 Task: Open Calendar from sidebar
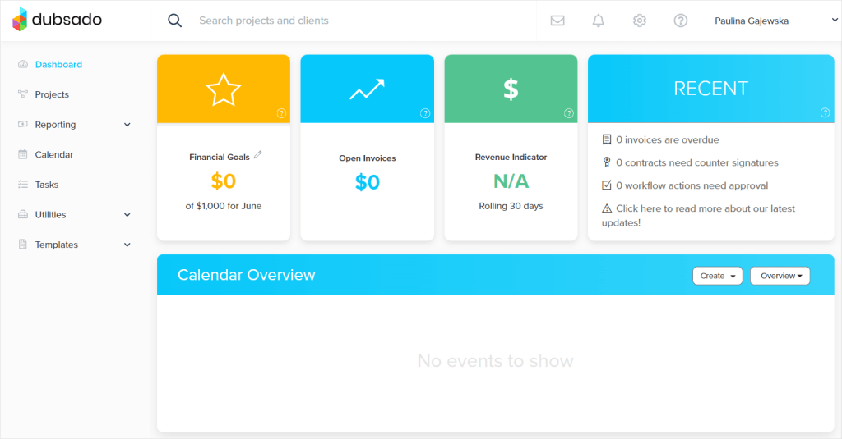pyautogui.click(x=53, y=154)
